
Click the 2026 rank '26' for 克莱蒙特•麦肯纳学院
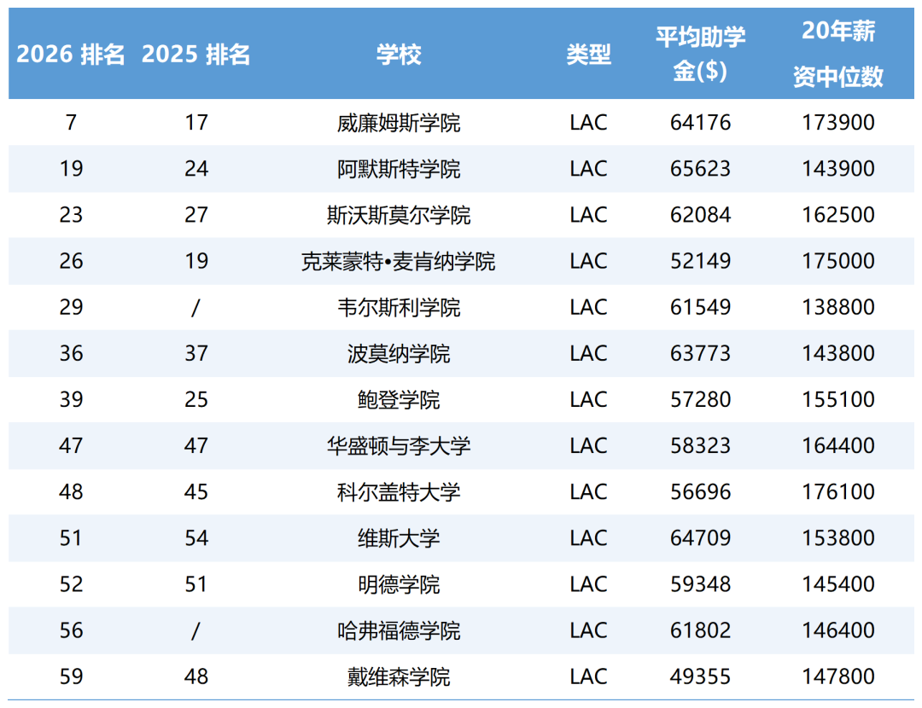[71, 262]
